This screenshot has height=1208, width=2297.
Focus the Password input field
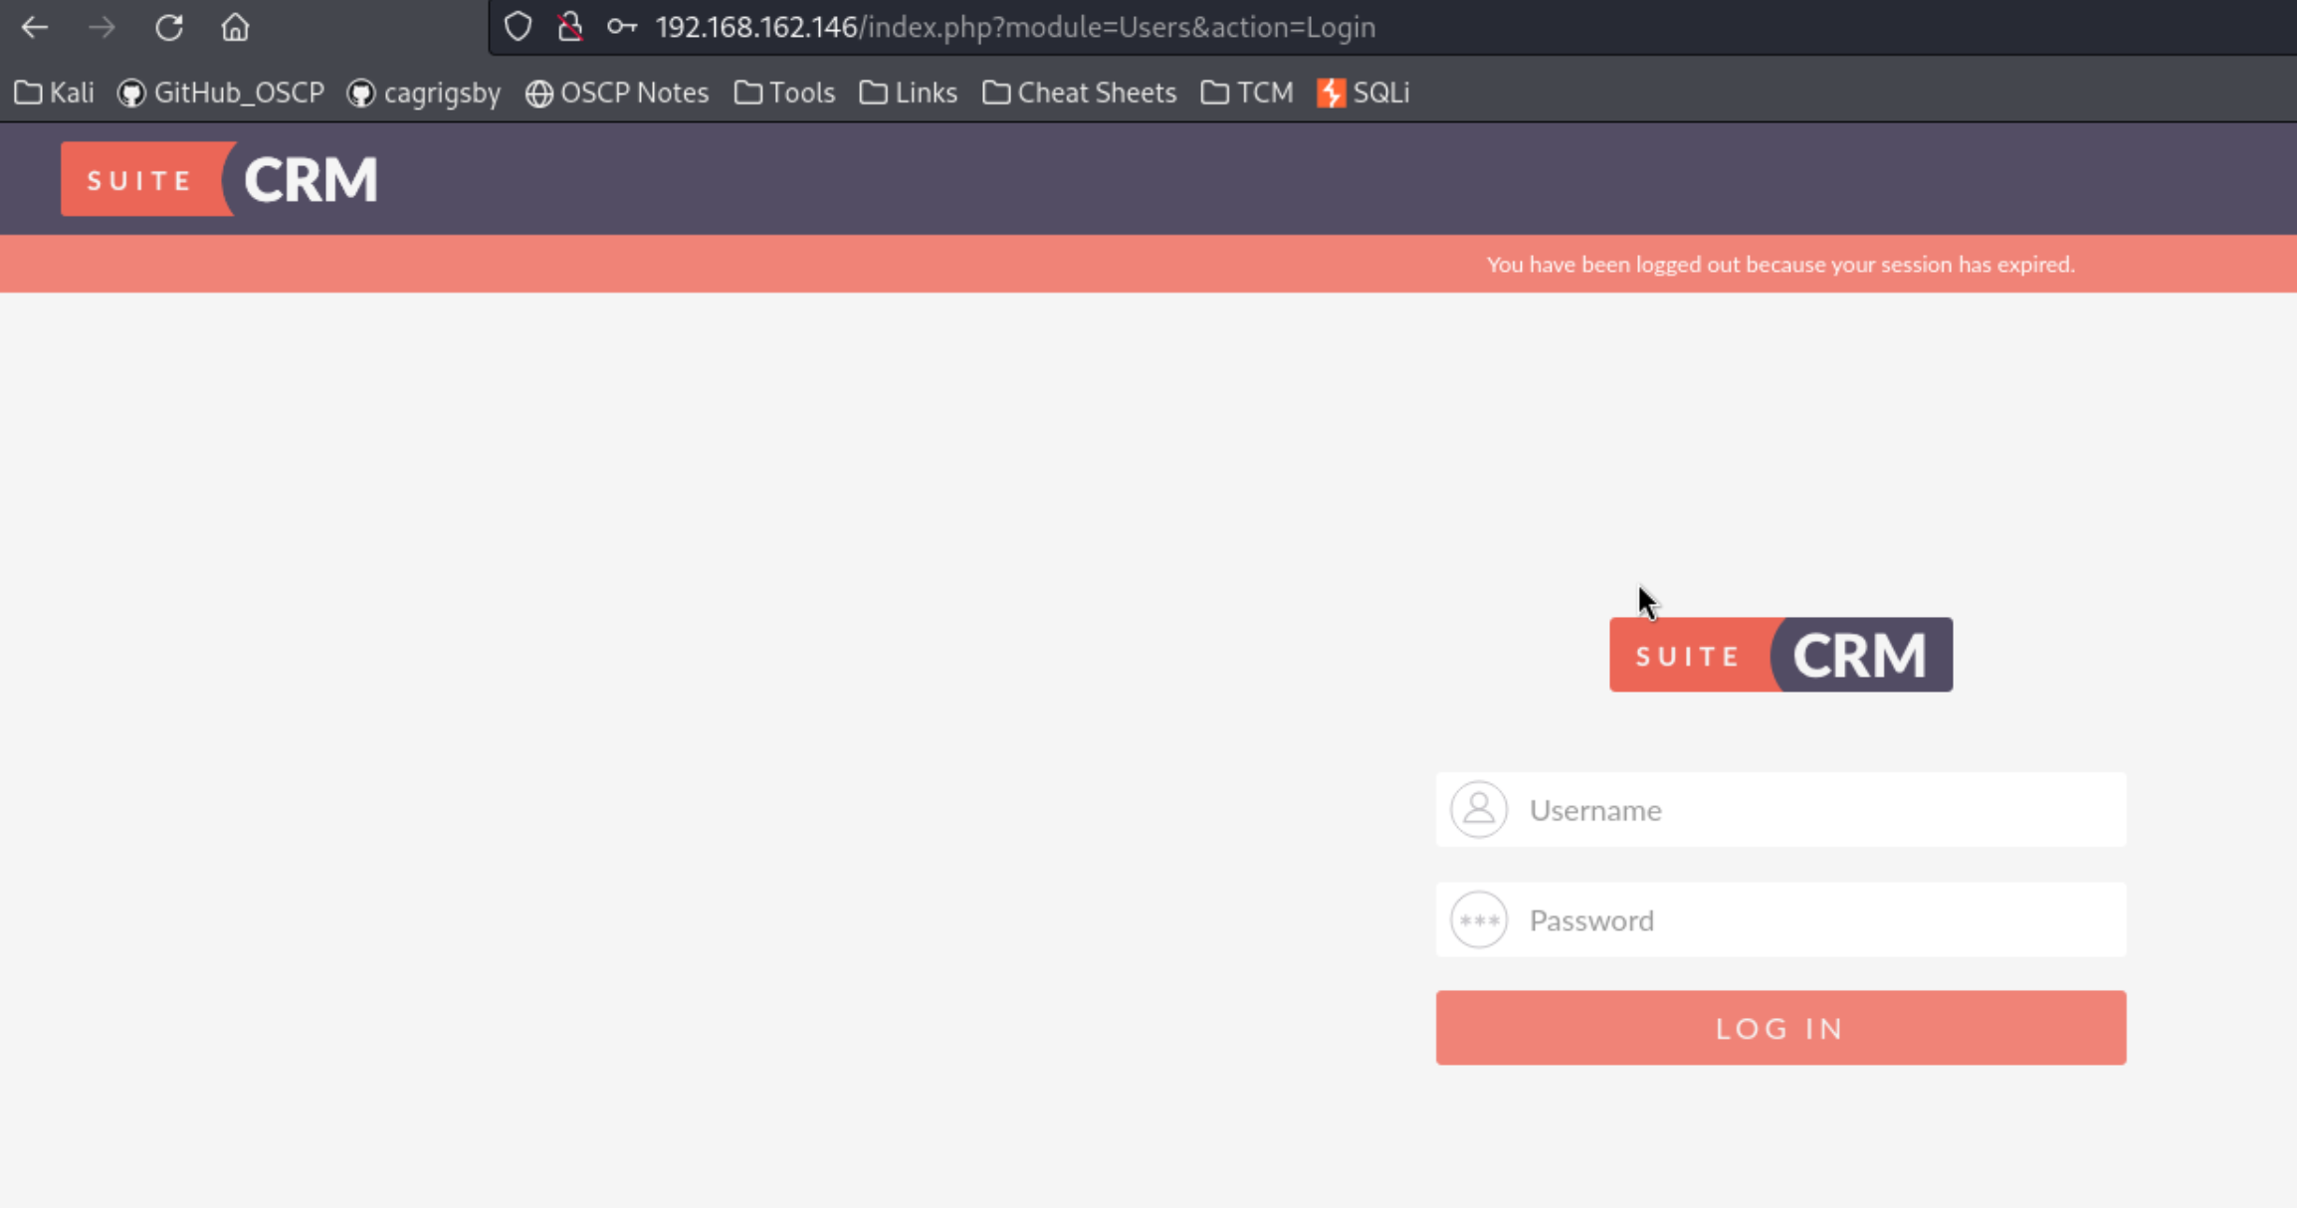point(1780,920)
